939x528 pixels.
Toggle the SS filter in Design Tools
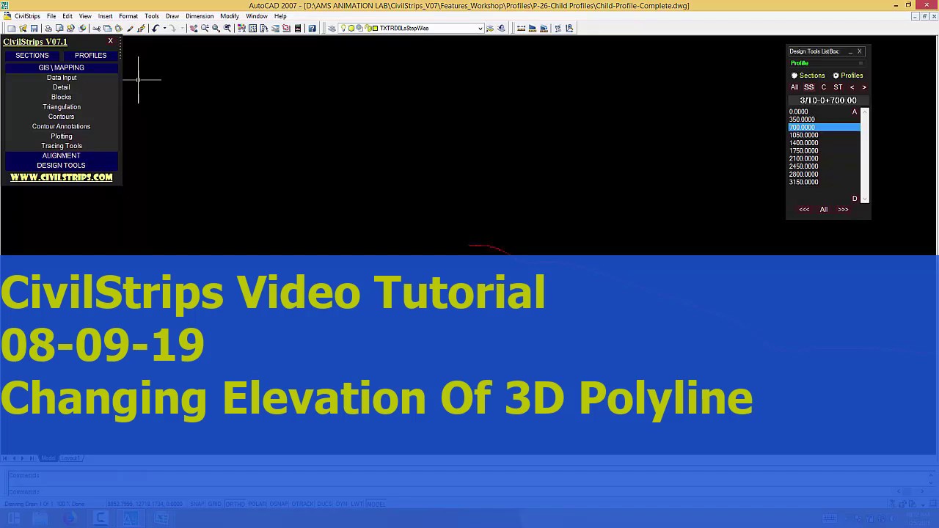click(x=809, y=87)
